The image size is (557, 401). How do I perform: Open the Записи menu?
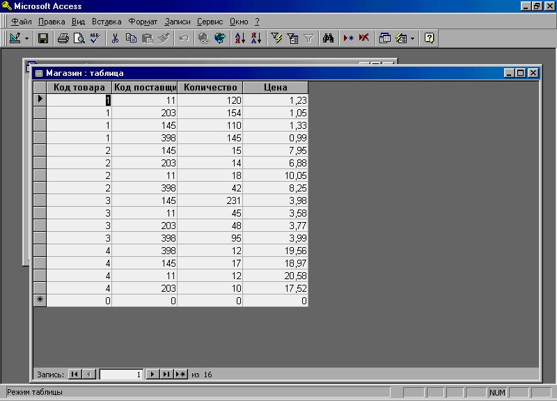pos(178,22)
